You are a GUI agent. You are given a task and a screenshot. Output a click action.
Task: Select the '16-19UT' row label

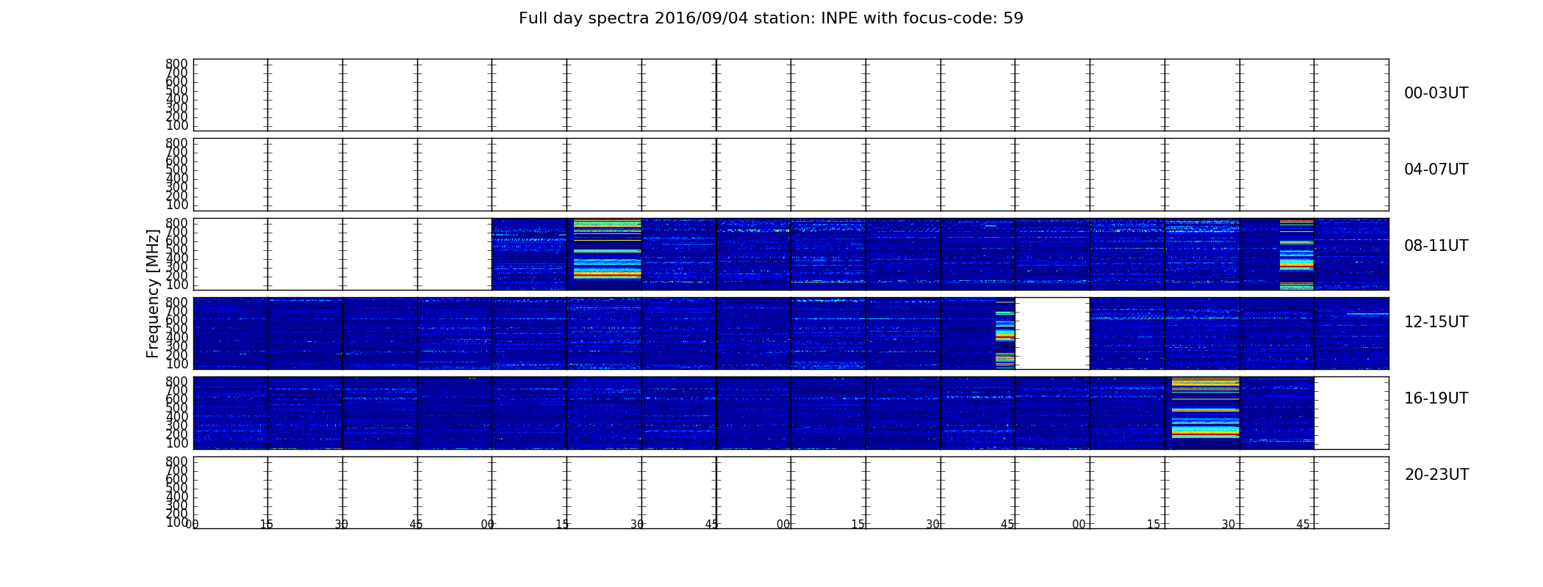point(1436,398)
